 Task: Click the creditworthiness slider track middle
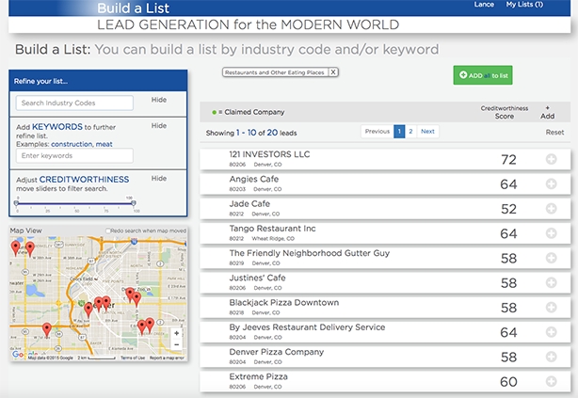click(x=74, y=203)
